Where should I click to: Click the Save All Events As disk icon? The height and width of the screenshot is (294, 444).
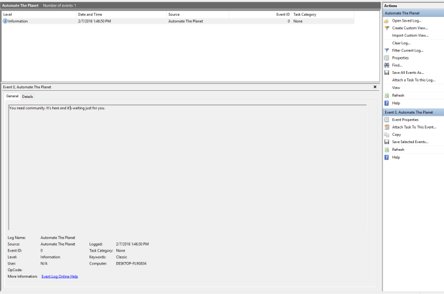[386, 73]
